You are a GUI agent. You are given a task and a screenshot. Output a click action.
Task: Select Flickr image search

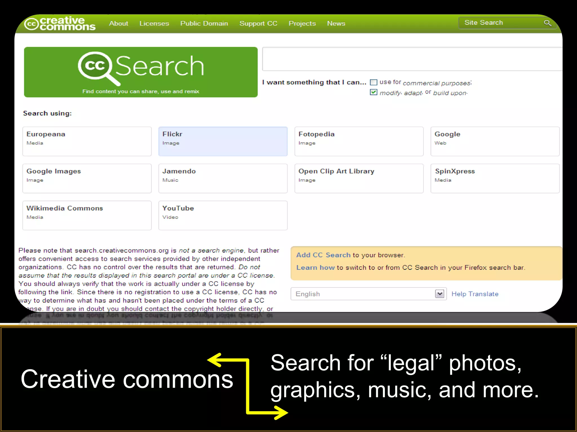[223, 141]
